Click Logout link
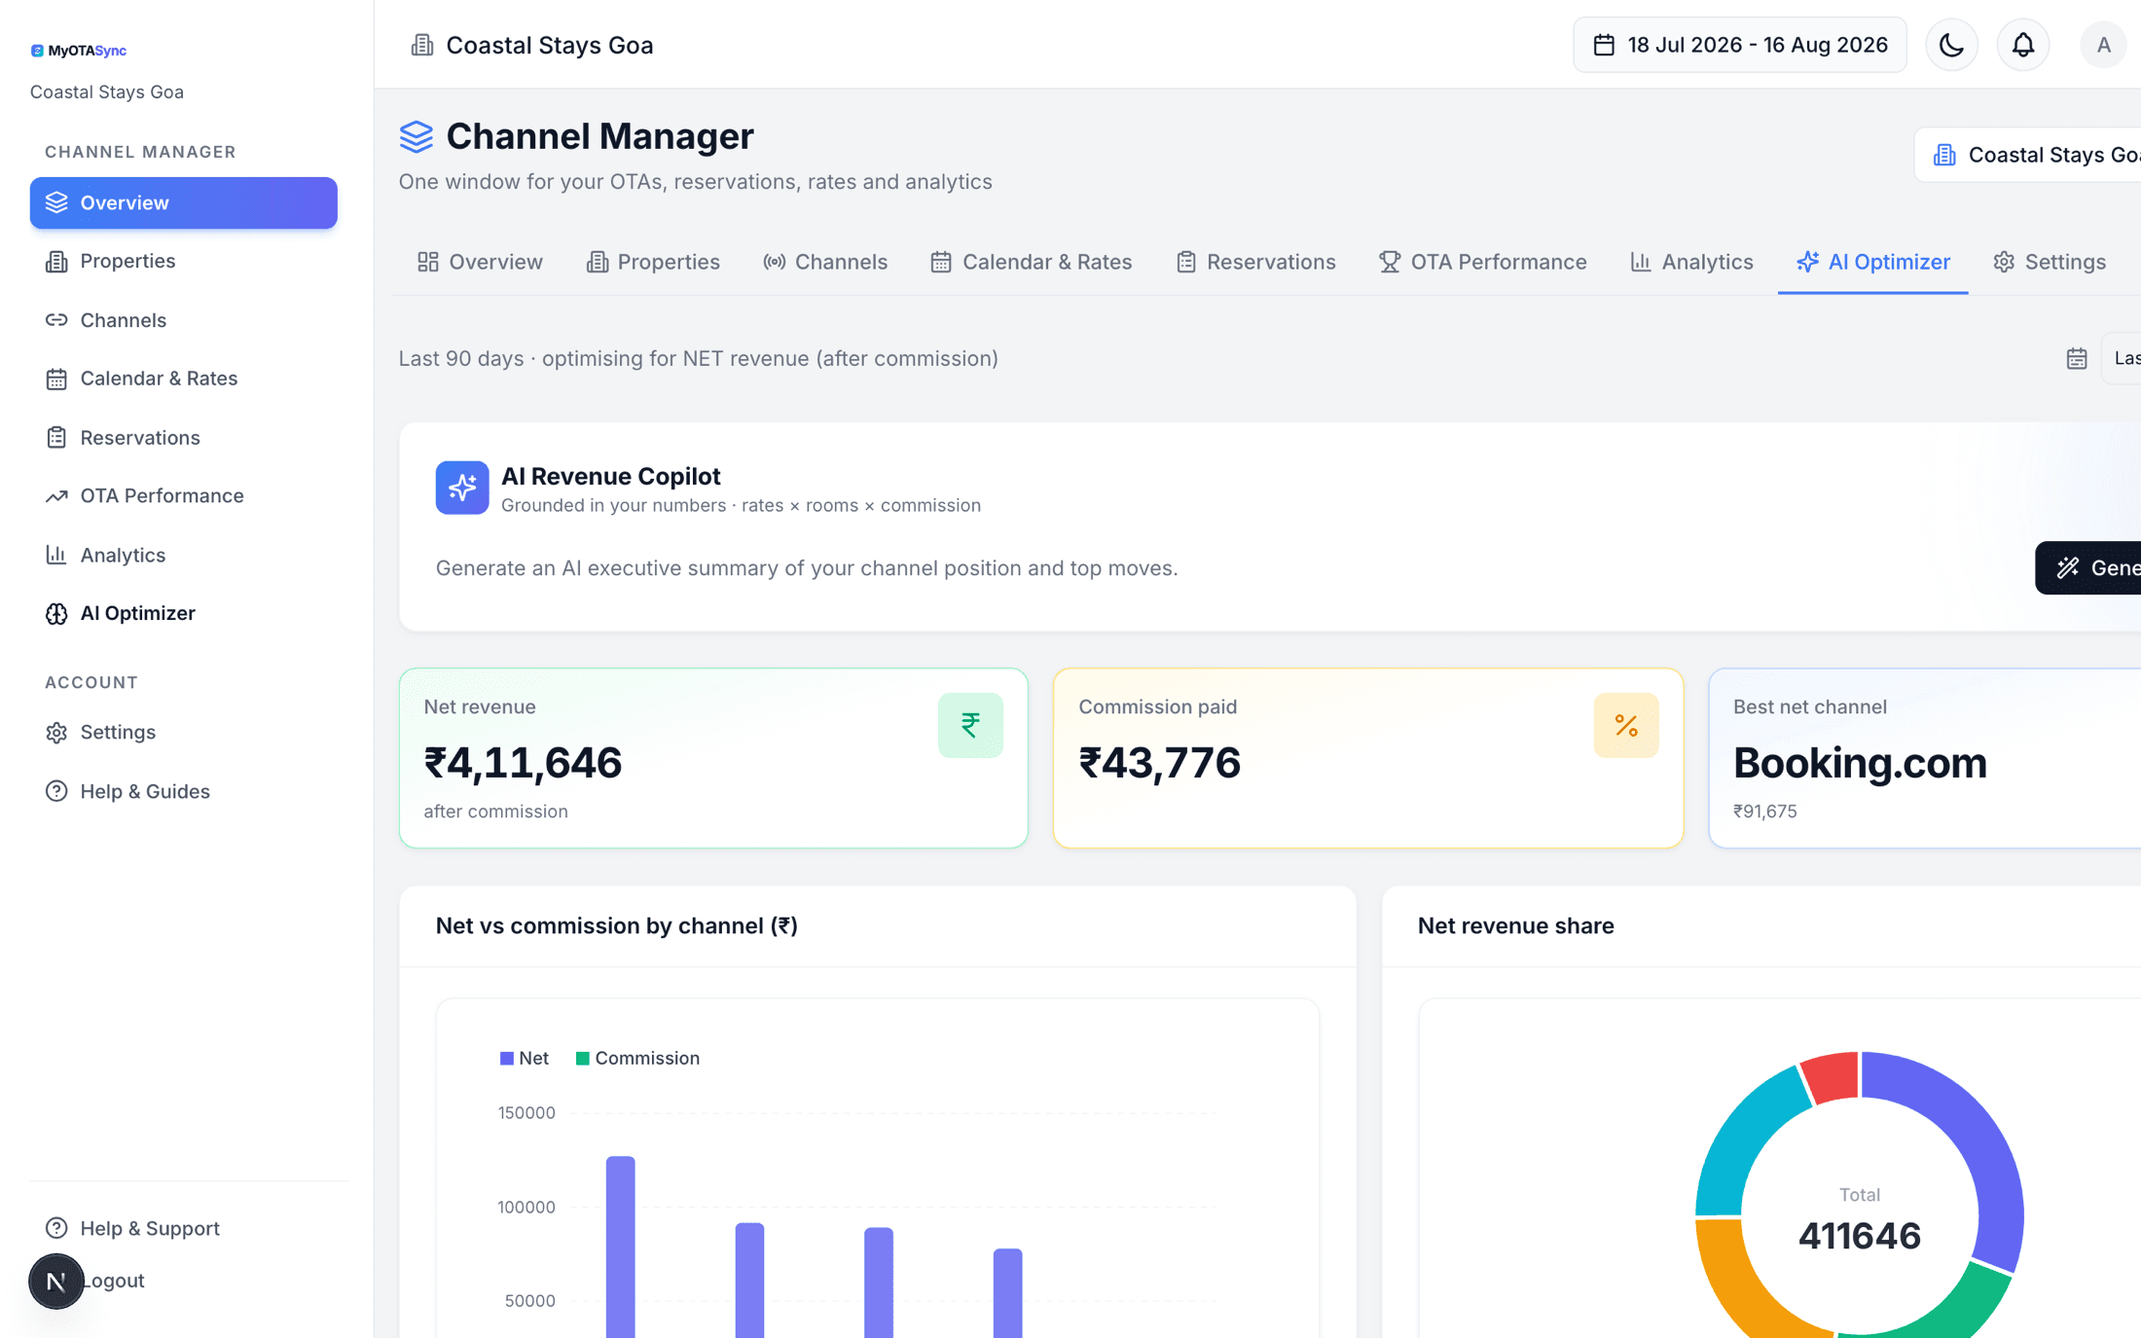Screen dimensions: 2141x1338 pyautogui.click(x=113, y=1281)
